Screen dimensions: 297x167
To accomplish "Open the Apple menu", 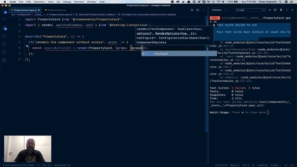I will click(5, 2).
